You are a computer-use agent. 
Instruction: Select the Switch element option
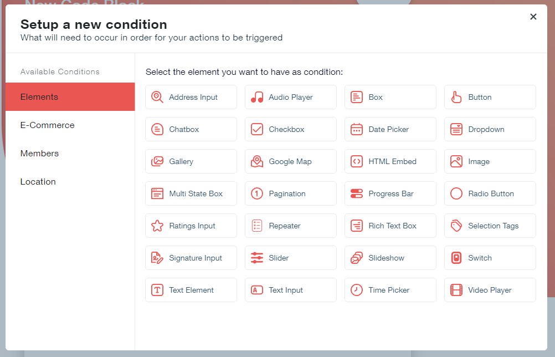click(490, 258)
